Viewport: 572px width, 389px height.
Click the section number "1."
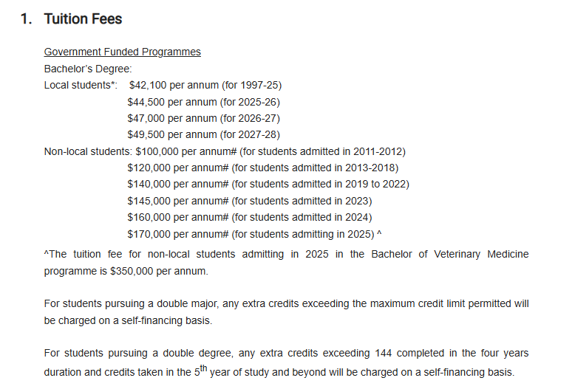point(27,19)
